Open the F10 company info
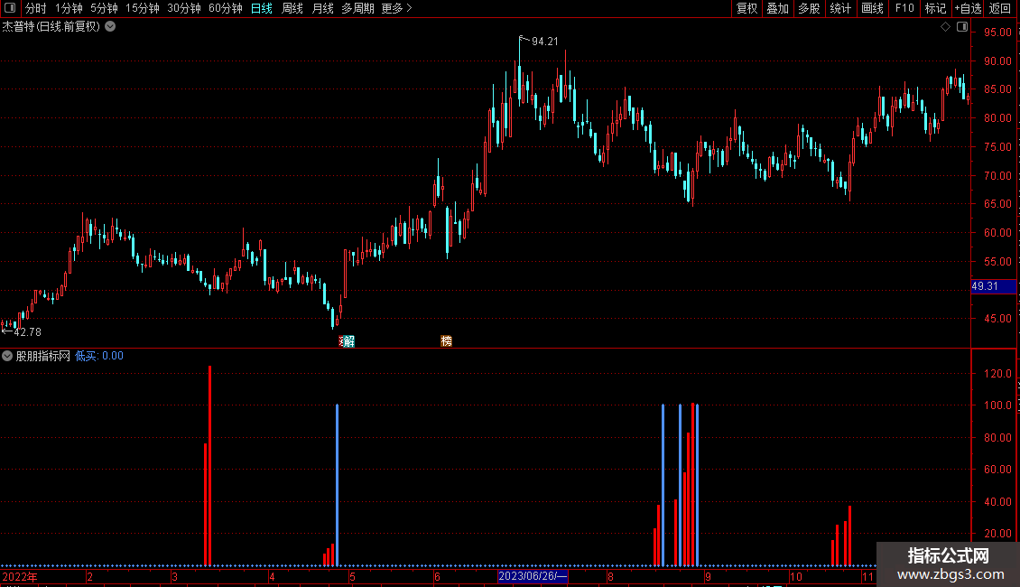Screen dimensions: 1020x587 pos(904,8)
